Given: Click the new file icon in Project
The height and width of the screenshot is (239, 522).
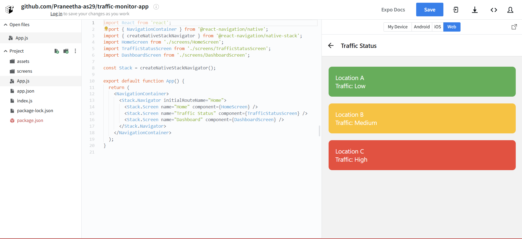Looking at the screenshot, I should tap(57, 51).
